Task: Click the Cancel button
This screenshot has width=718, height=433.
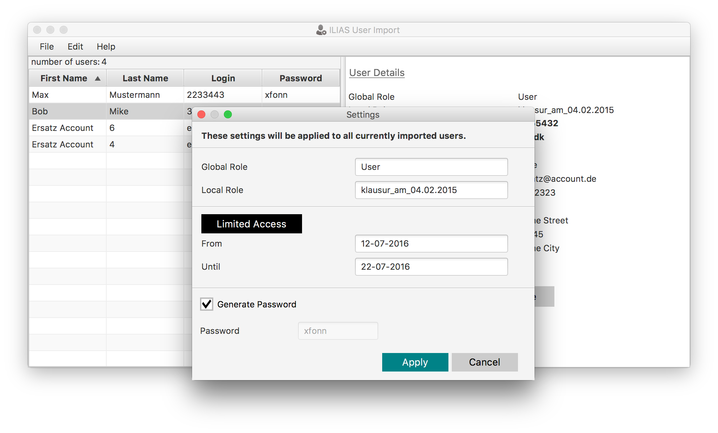Action: click(x=485, y=362)
